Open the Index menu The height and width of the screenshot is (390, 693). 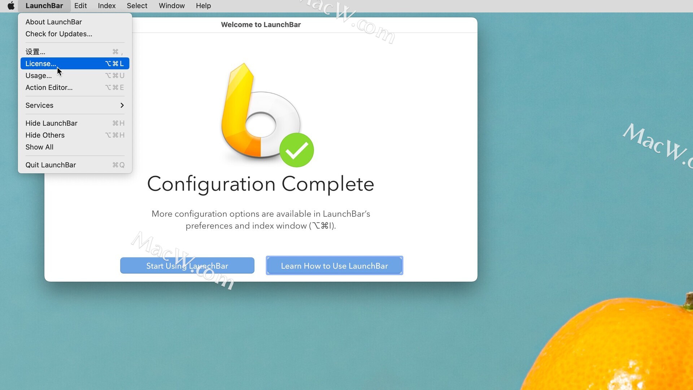(x=107, y=6)
